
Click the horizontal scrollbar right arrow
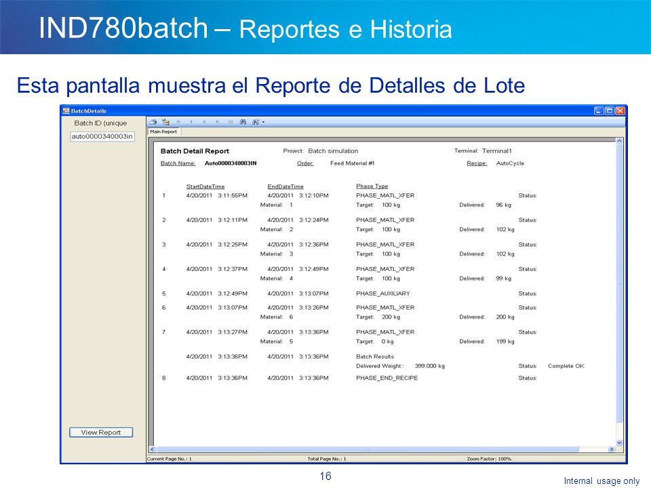click(611, 449)
